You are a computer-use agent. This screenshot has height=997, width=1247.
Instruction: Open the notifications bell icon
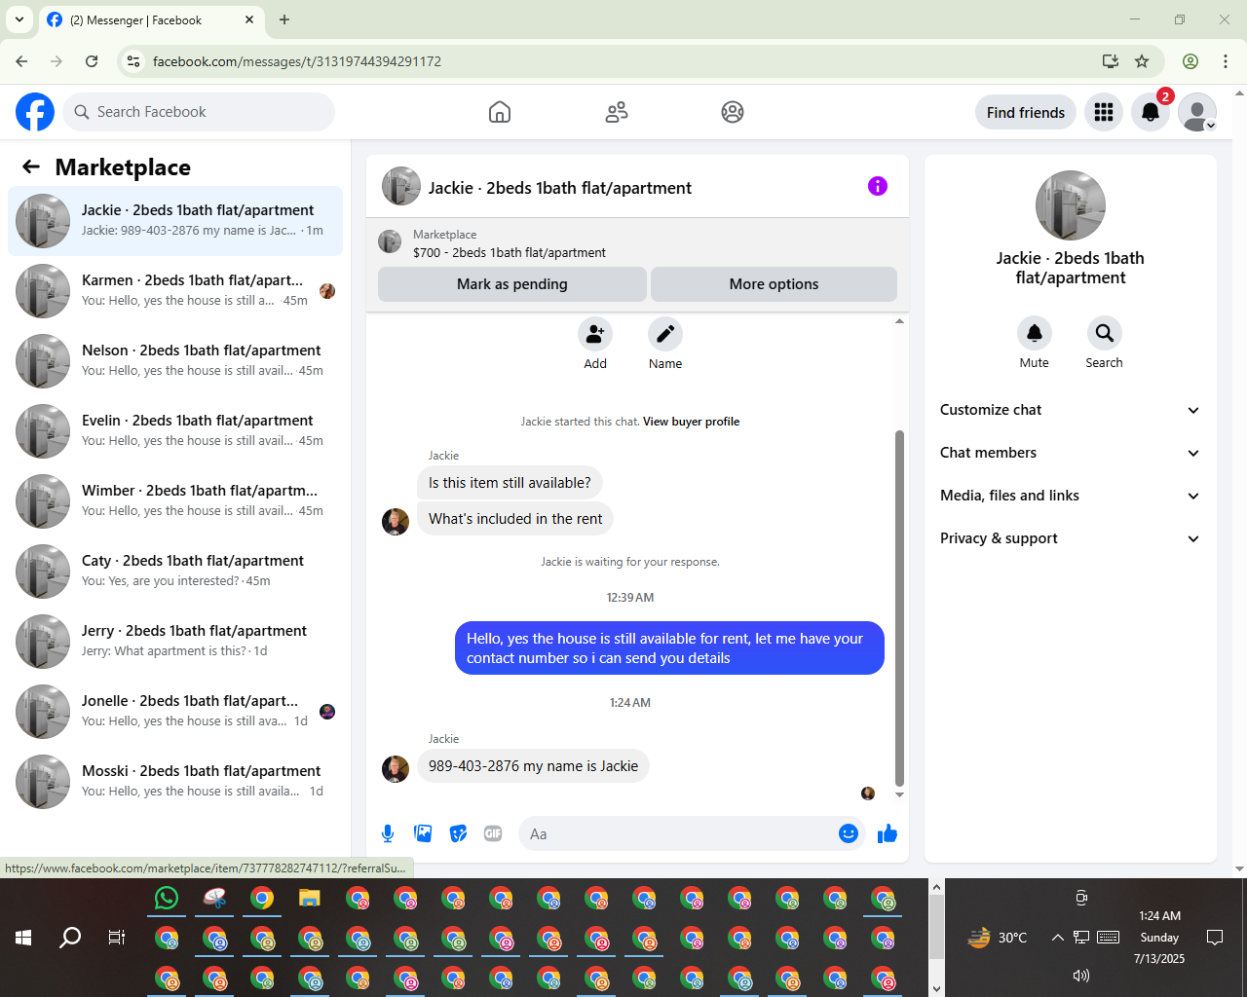point(1151,112)
